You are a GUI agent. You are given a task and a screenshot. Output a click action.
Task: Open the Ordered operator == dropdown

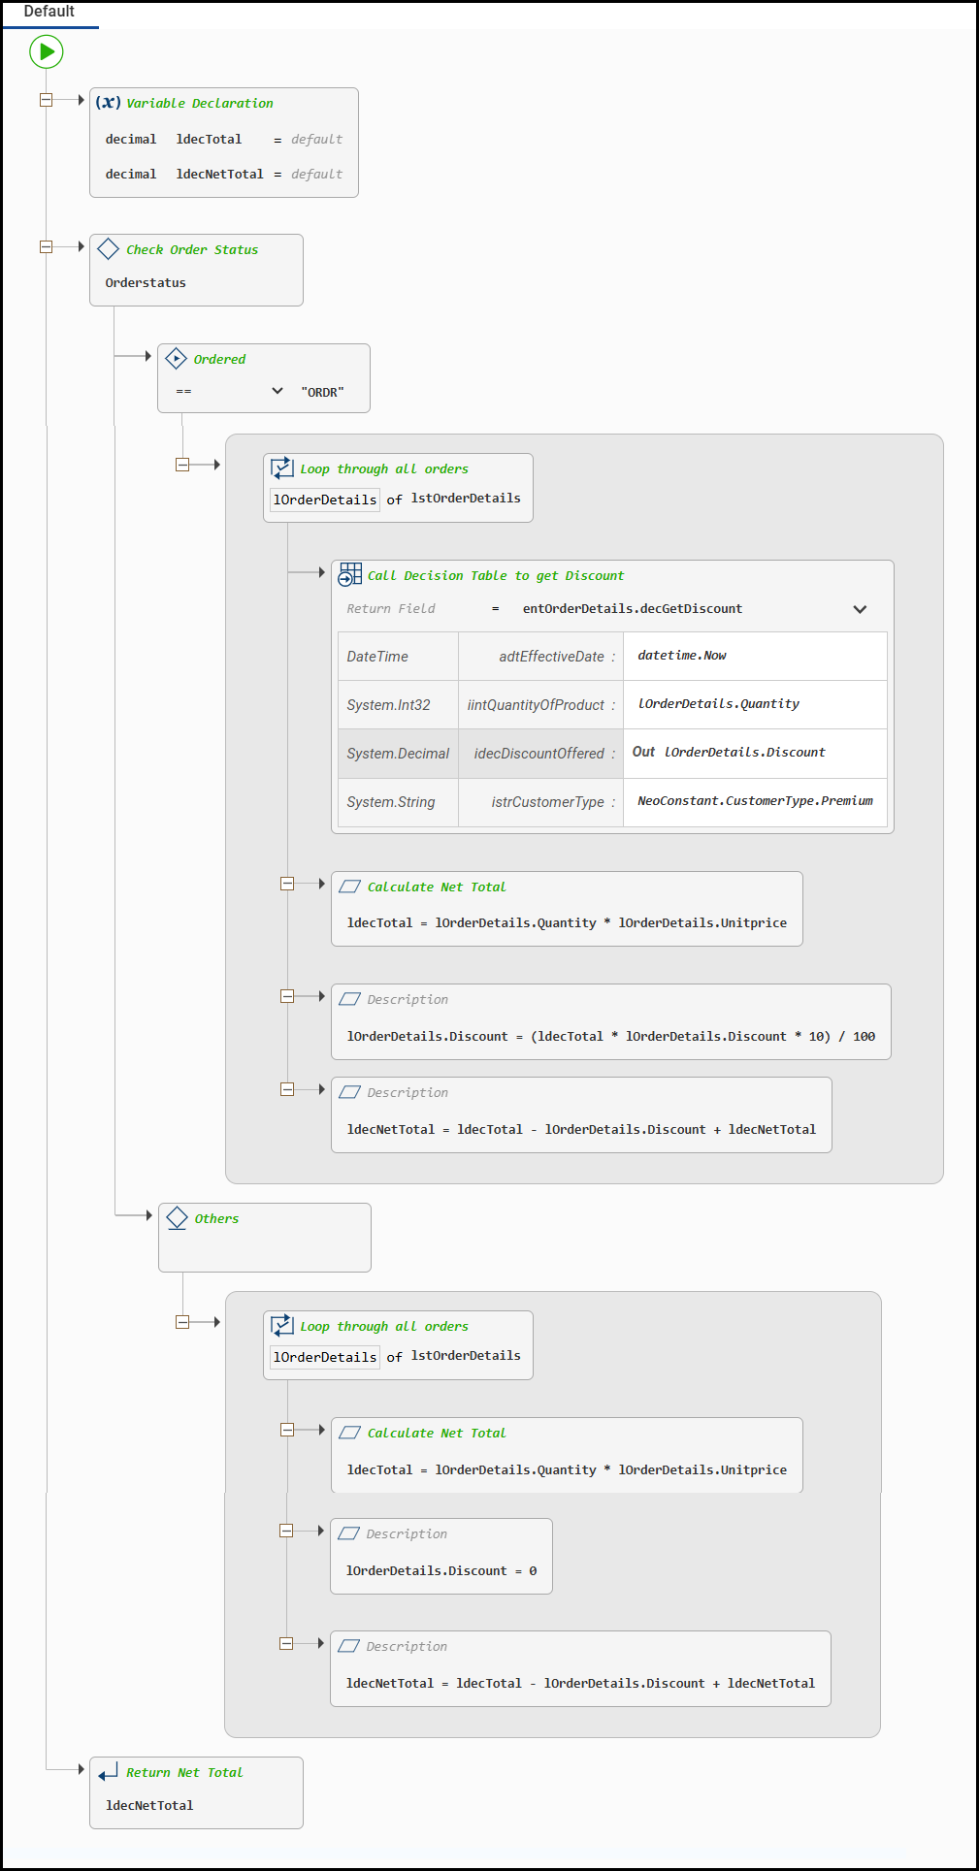tap(277, 391)
